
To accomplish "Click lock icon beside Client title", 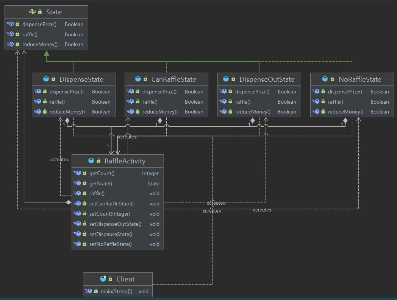I will tap(110, 279).
